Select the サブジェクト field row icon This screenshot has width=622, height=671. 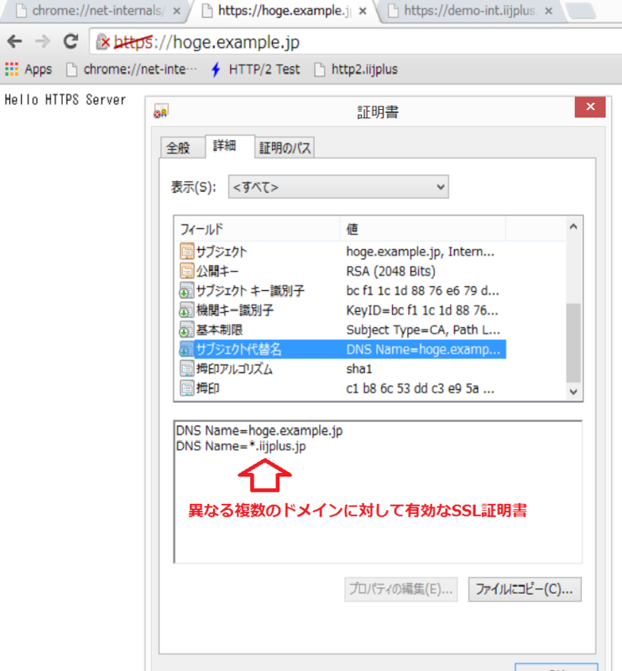pos(187,252)
